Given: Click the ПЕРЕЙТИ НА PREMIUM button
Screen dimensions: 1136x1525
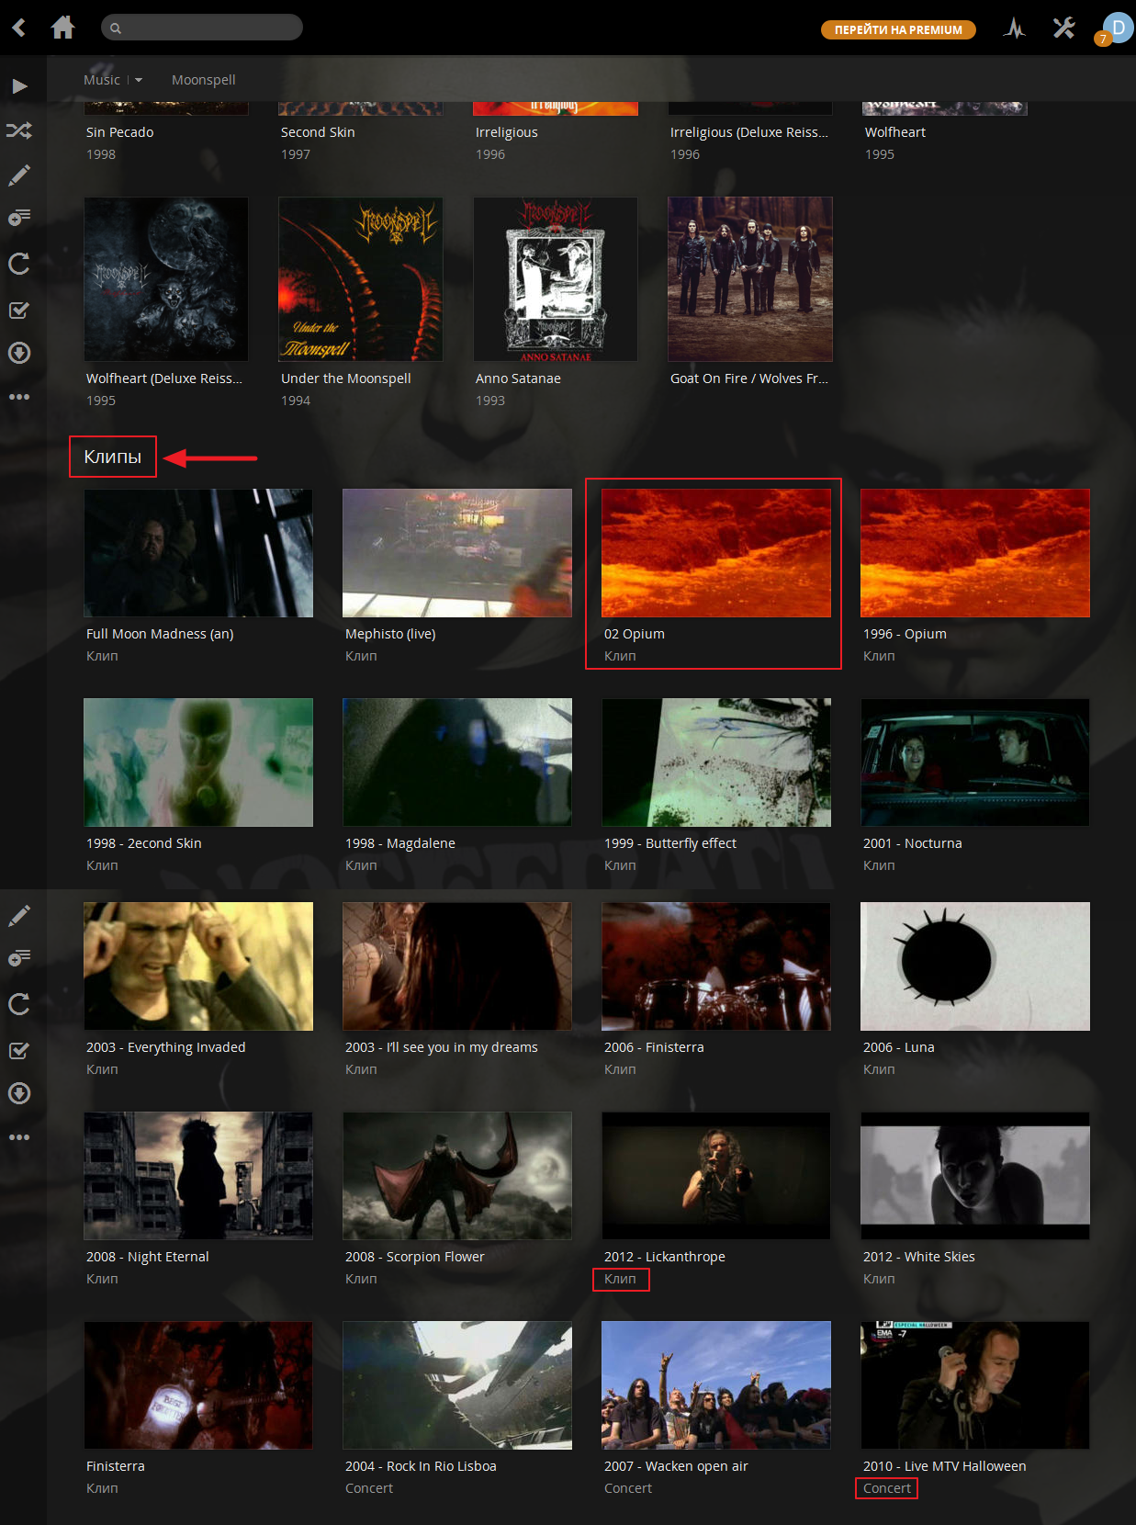Looking at the screenshot, I should (x=898, y=29).
